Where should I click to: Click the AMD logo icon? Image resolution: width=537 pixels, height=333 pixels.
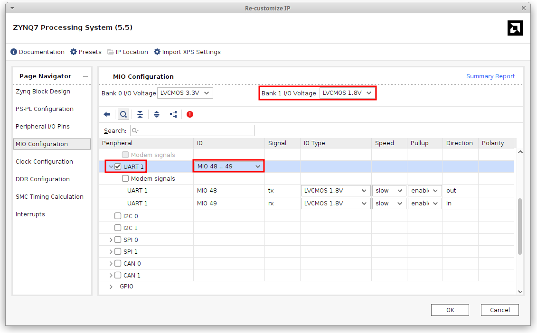pyautogui.click(x=515, y=28)
